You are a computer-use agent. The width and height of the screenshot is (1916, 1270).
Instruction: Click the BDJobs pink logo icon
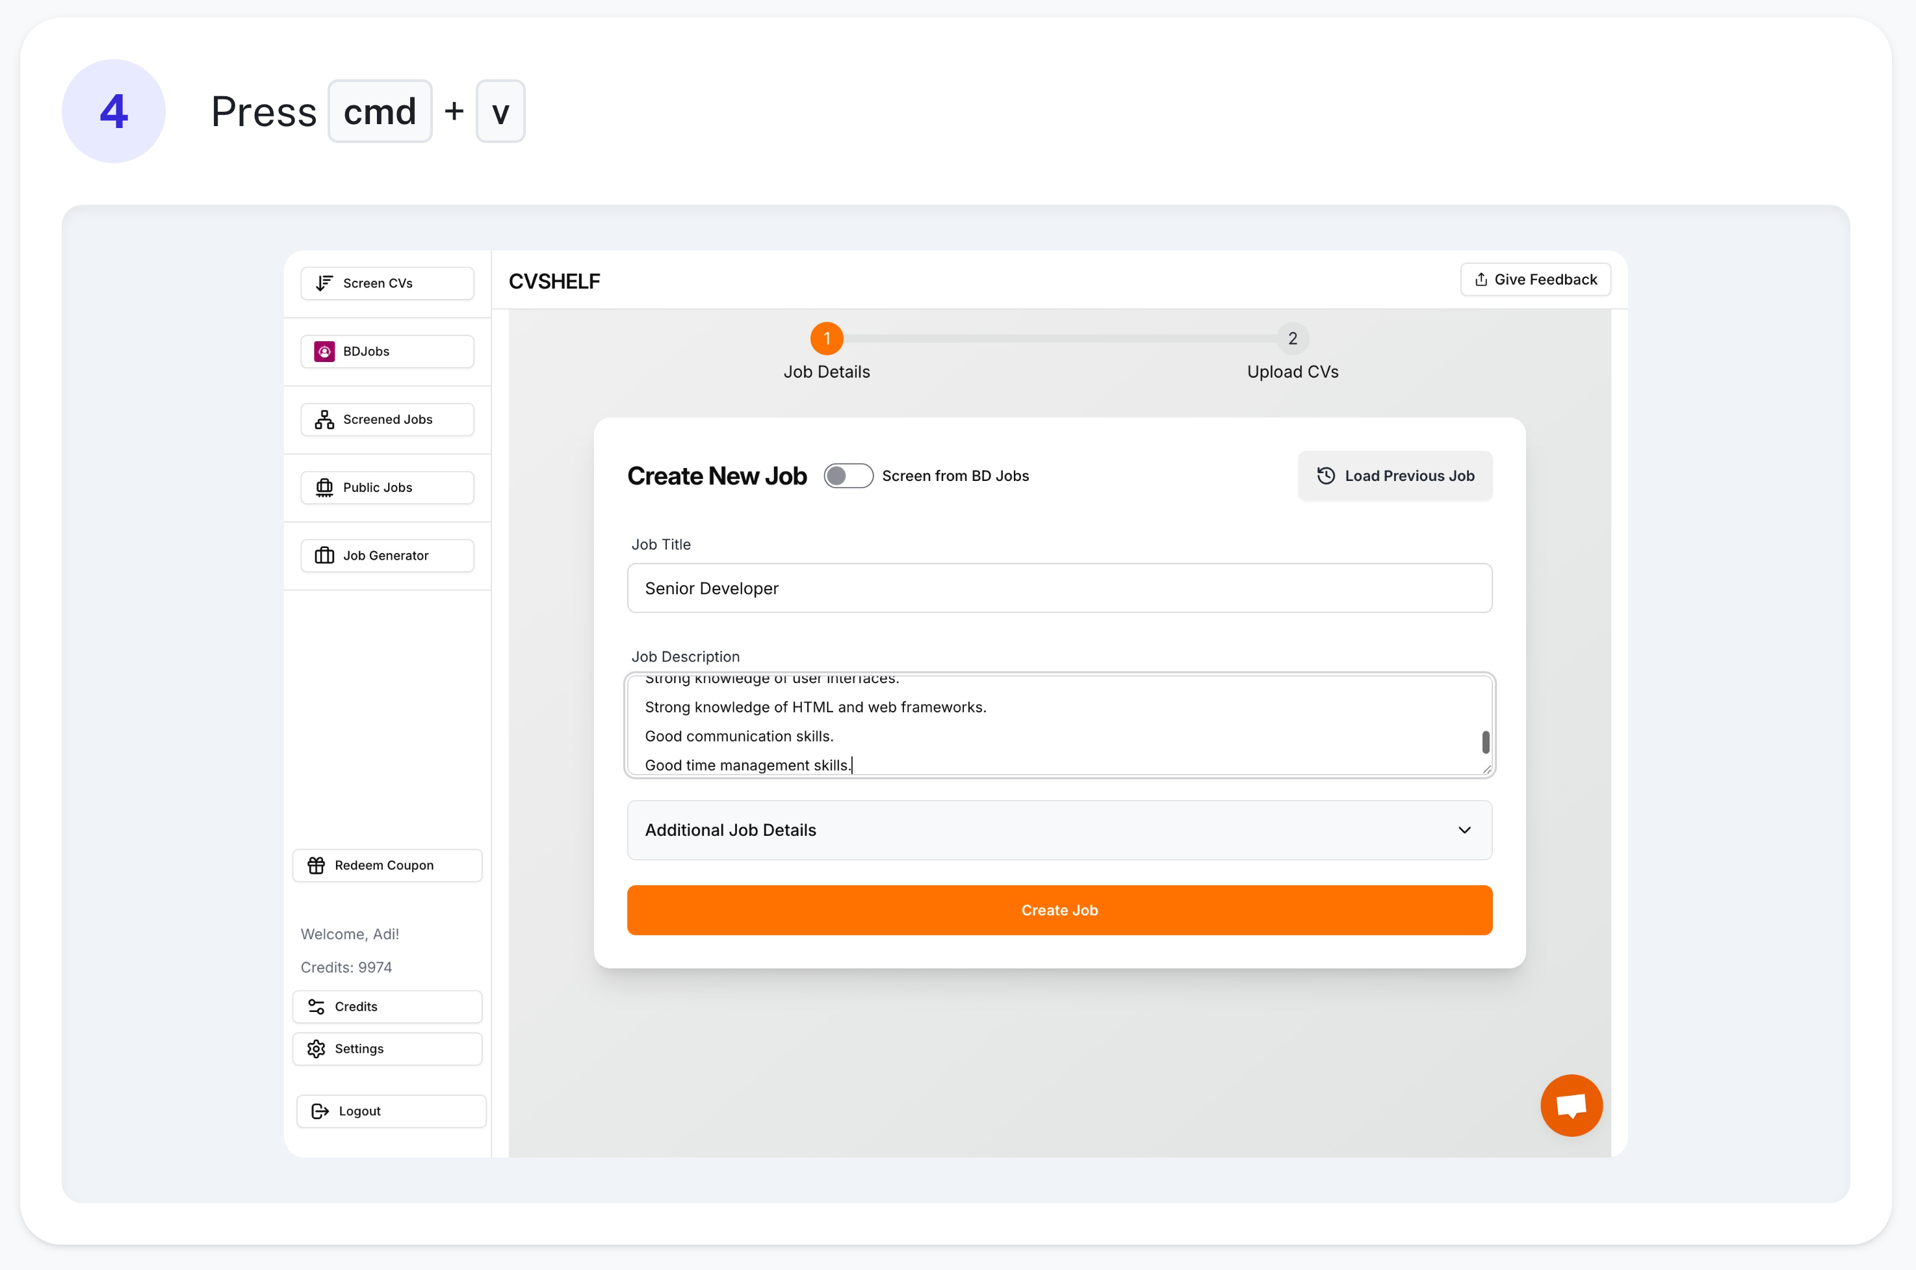[x=324, y=351]
